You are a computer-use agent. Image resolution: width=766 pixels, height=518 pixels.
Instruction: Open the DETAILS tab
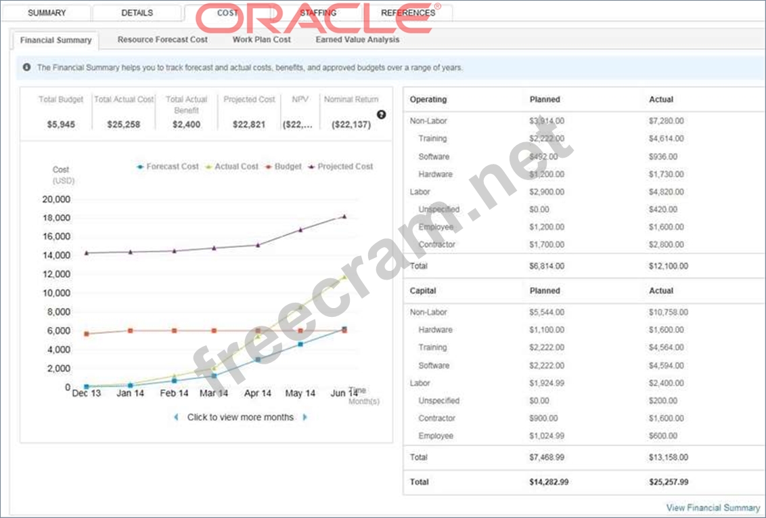137,13
